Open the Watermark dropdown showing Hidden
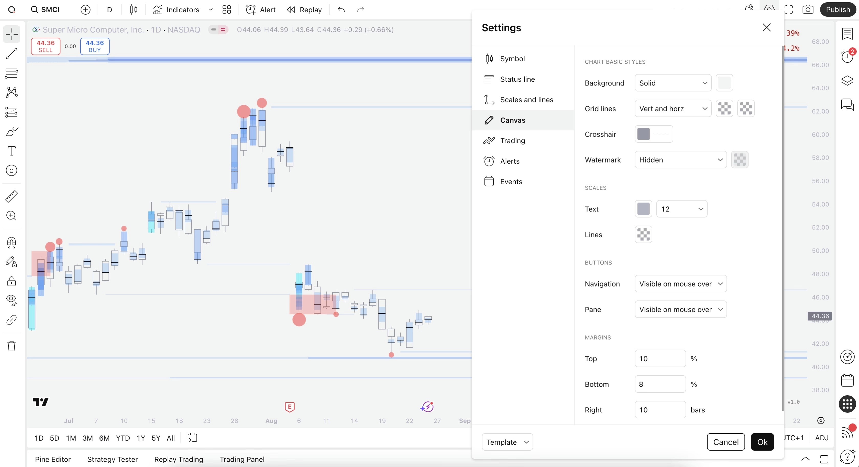This screenshot has width=859, height=467. (x=680, y=160)
